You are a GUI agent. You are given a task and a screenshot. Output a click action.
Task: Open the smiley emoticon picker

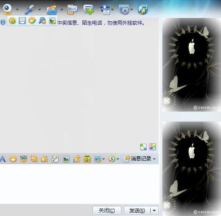pos(13,159)
